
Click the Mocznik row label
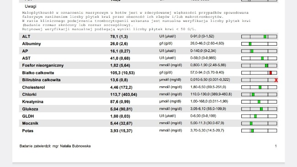pos(30,123)
